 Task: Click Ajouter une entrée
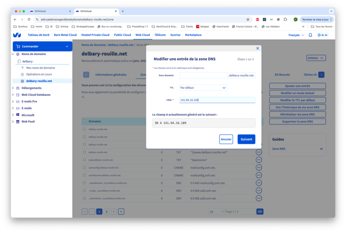point(298,86)
